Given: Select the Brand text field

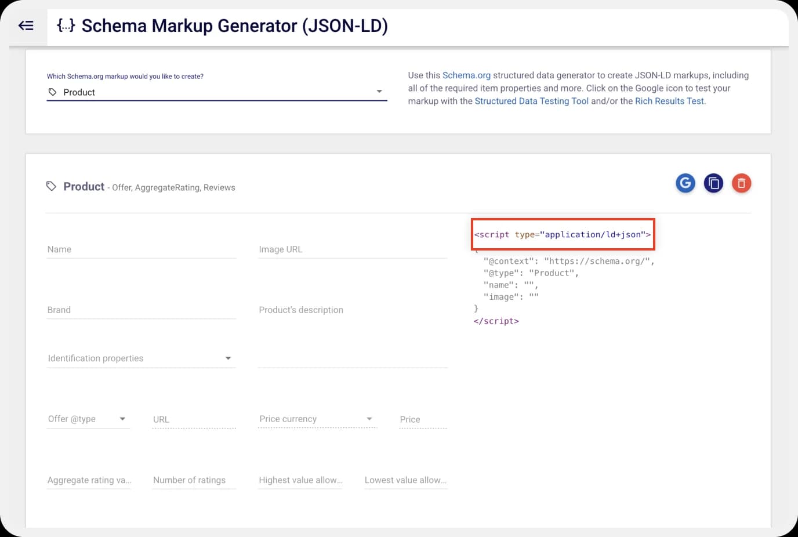Looking at the screenshot, I should (116, 309).
